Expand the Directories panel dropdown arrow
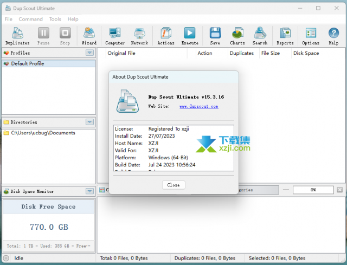The height and width of the screenshot is (265, 347). 89,122
